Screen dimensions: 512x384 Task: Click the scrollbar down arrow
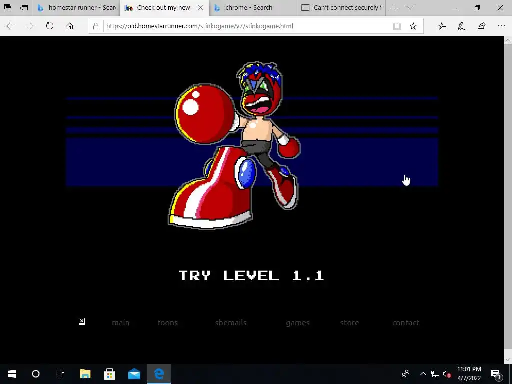pyautogui.click(x=508, y=359)
